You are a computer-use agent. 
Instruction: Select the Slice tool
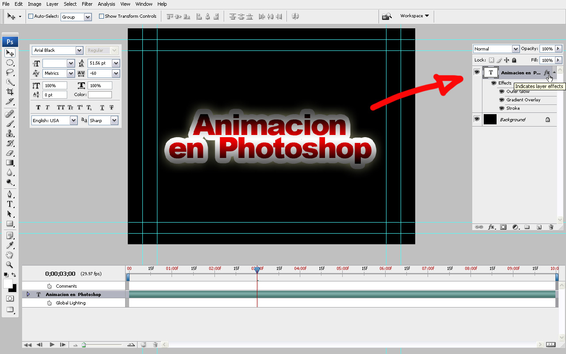10,102
